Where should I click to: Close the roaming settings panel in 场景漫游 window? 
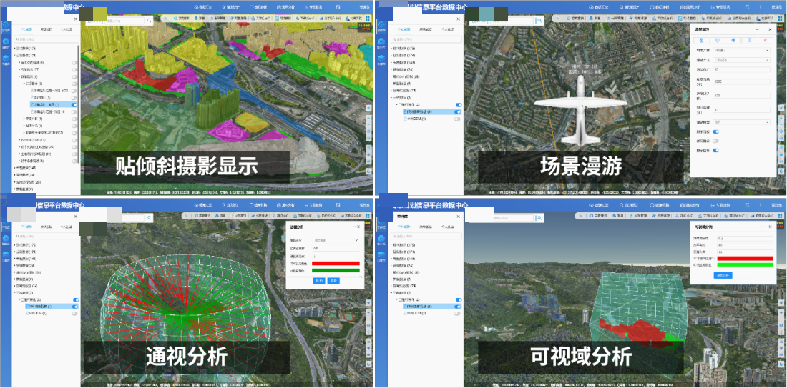pos(768,29)
